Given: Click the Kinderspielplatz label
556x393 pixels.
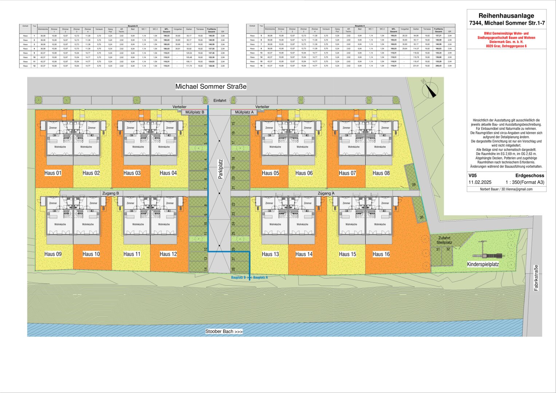Looking at the screenshot, I should 483,264.
